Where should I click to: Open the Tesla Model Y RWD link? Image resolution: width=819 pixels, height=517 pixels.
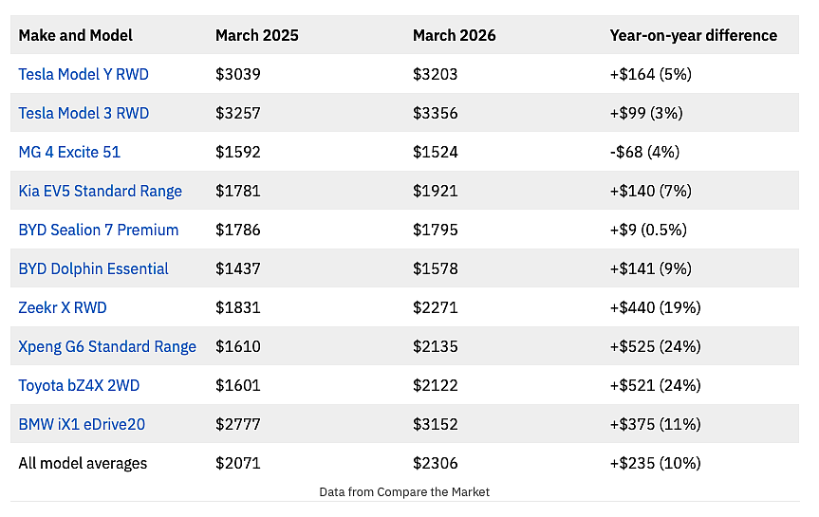[x=84, y=74]
